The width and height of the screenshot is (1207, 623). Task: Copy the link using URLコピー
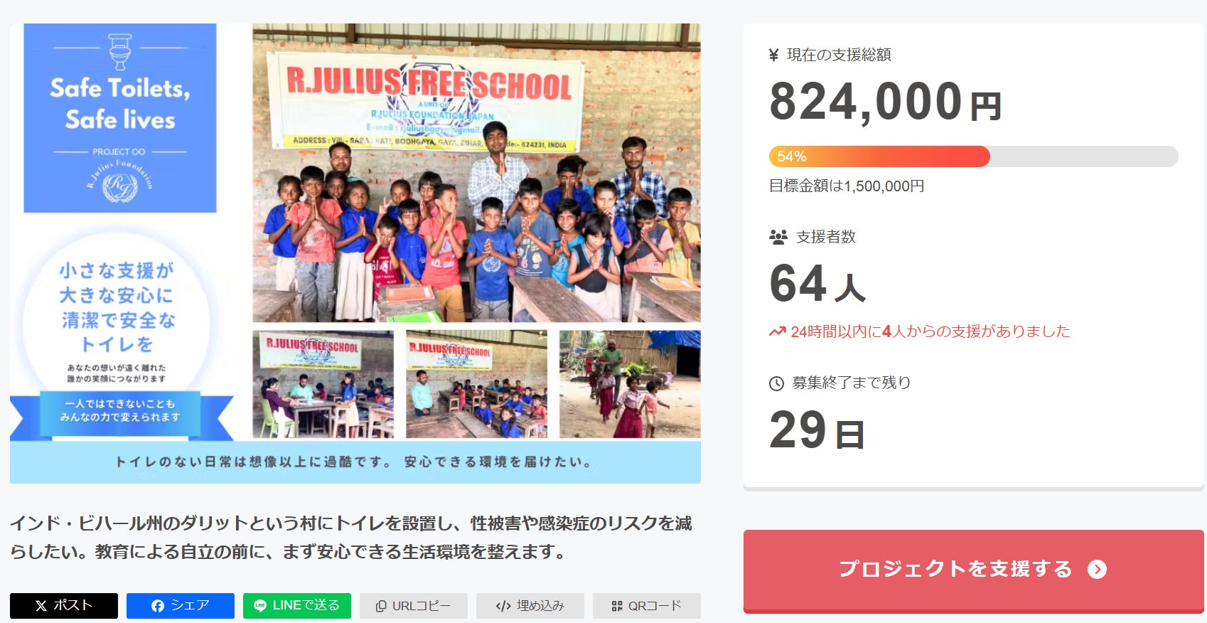pos(414,606)
